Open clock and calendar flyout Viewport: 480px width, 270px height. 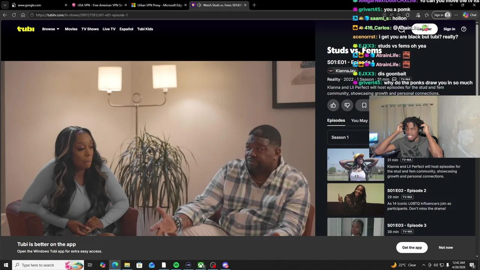pyautogui.click(x=459, y=265)
